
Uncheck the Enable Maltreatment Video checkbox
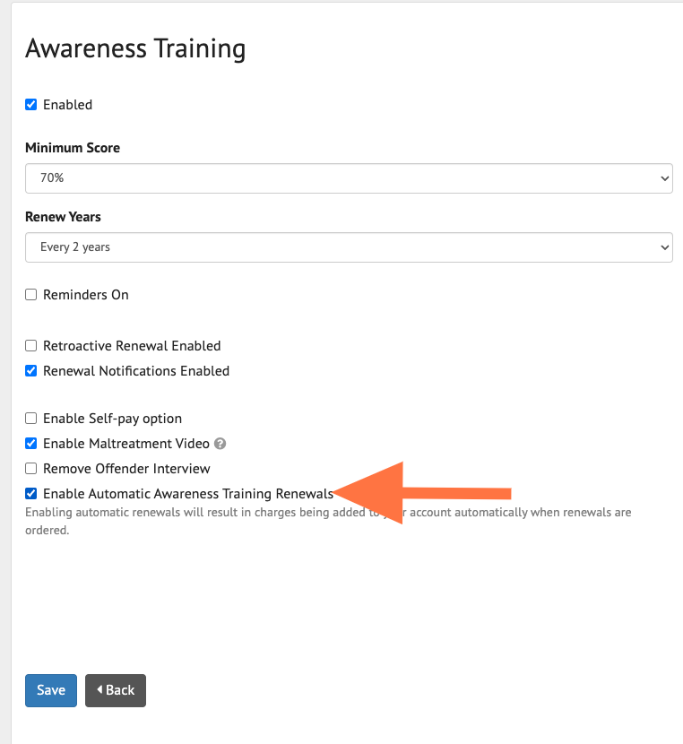31,444
